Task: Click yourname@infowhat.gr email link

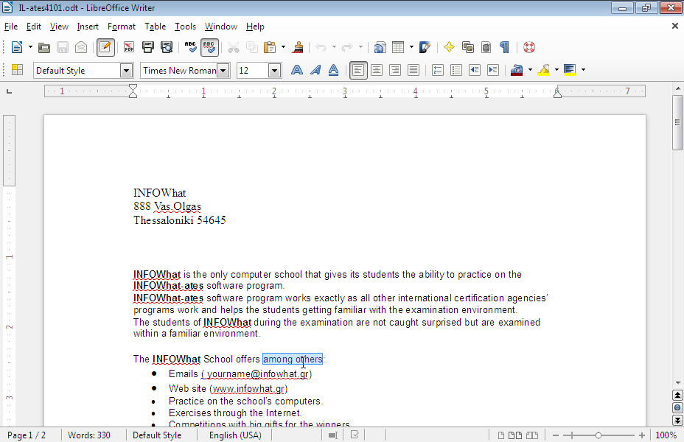Action: click(258, 374)
